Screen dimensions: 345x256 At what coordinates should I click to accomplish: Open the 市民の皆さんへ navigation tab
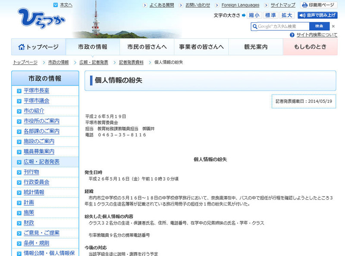click(147, 47)
